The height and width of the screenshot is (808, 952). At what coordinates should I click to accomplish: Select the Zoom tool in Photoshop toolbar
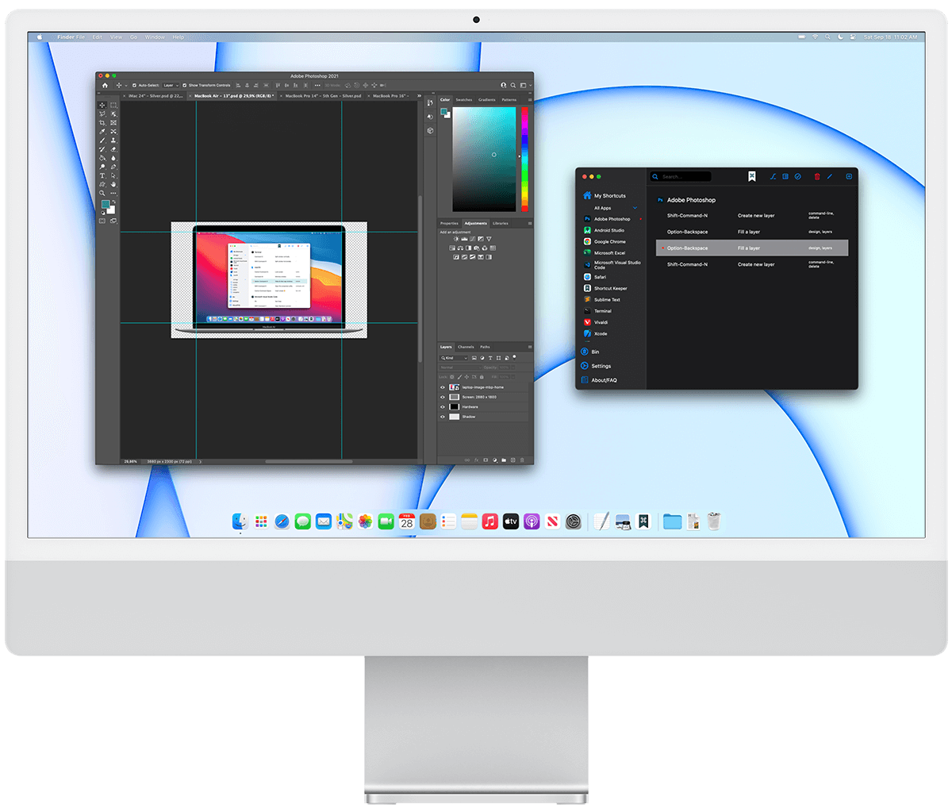(102, 193)
